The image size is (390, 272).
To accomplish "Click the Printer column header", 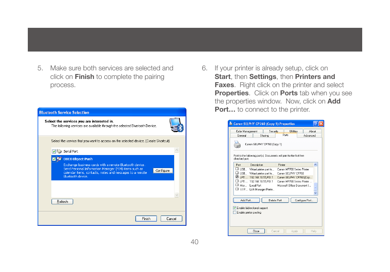I will 295,165.
